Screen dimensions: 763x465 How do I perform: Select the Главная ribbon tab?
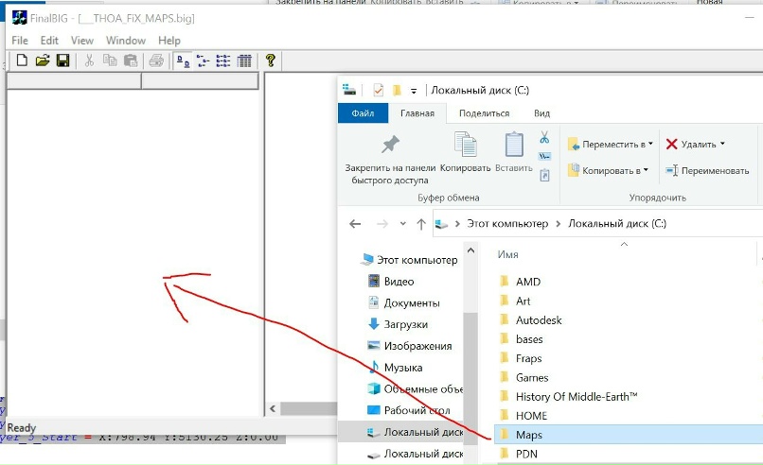(417, 113)
